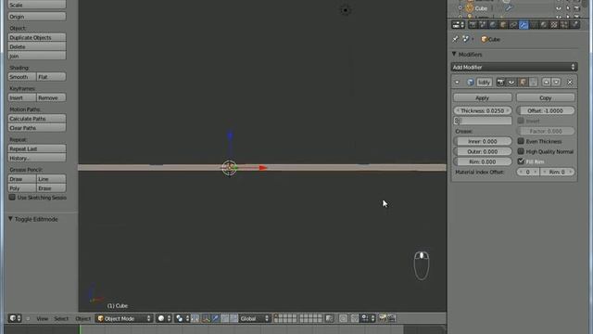The image size is (593, 334).
Task: Pin the properties context with pin icon
Action: point(455,39)
